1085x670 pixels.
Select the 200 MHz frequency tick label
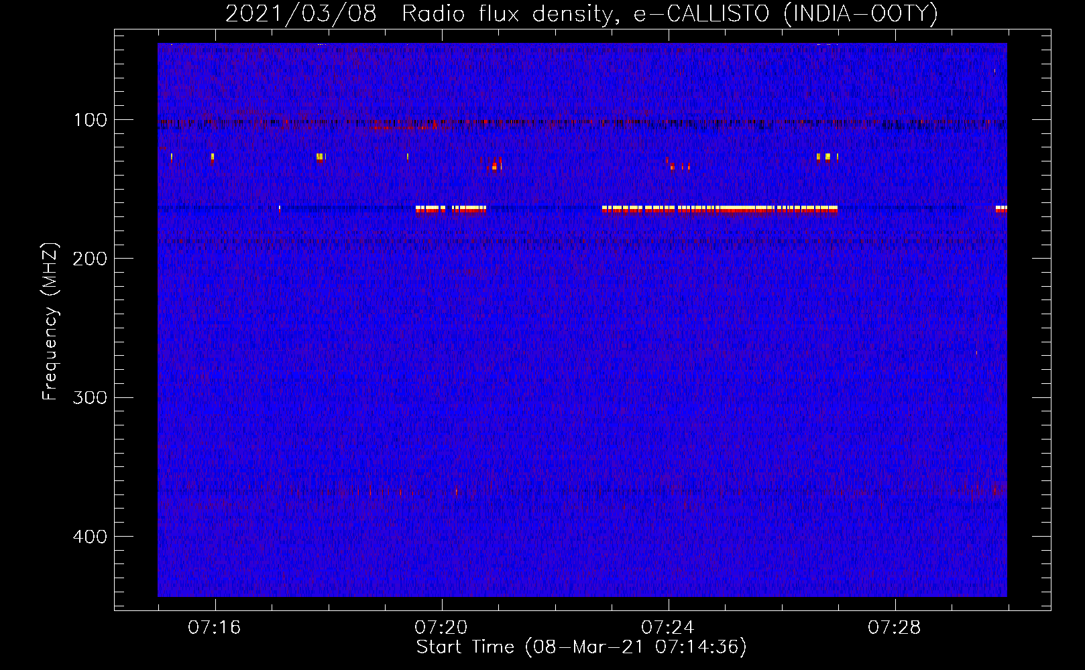90,259
